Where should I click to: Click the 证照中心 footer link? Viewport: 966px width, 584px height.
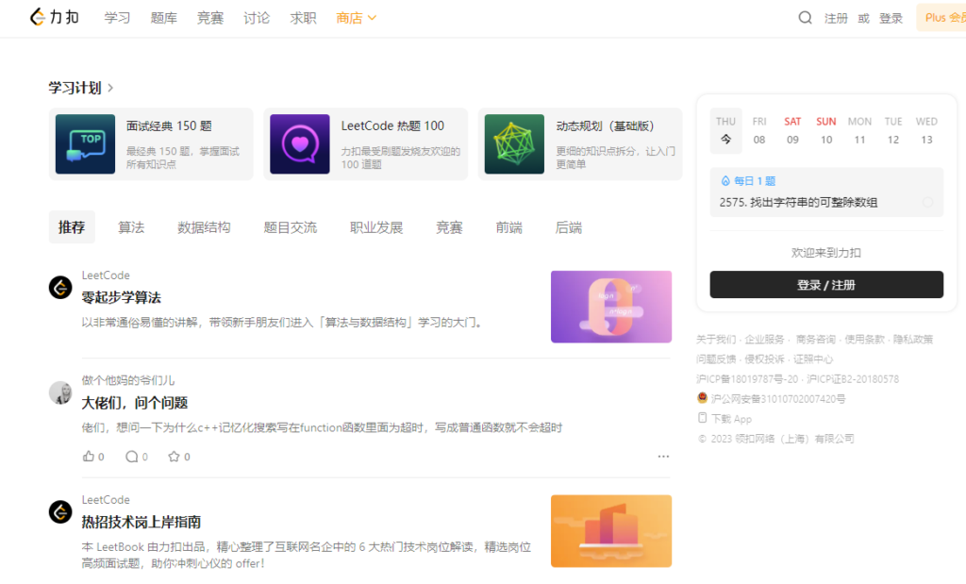(x=813, y=359)
